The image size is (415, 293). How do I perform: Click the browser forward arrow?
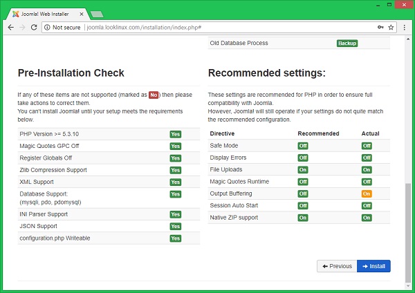22,27
